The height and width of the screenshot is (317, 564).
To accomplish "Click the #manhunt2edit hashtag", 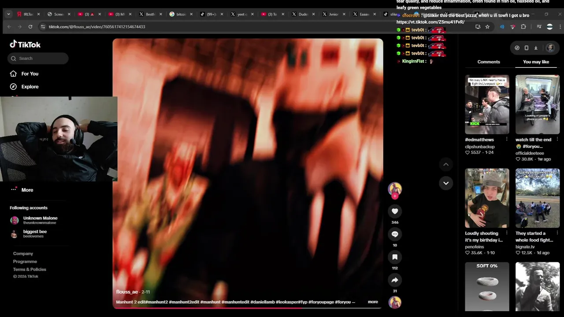I will pos(183,302).
